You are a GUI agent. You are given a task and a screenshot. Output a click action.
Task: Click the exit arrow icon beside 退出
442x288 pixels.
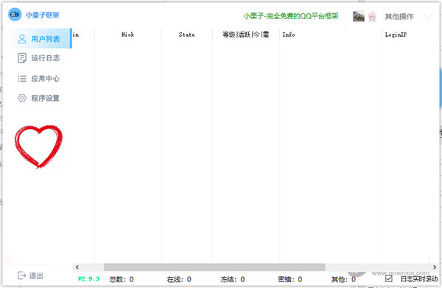coord(21,275)
